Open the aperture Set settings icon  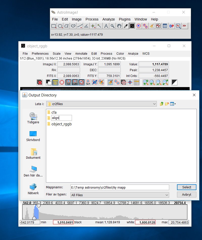tap(88, 83)
